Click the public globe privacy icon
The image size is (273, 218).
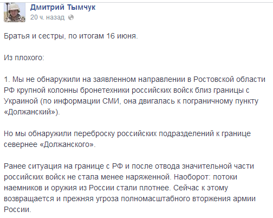pos(71,17)
